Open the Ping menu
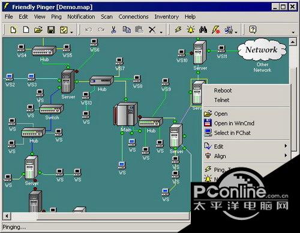The width and height of the screenshot is (300, 233). pyautogui.click(x=56, y=17)
